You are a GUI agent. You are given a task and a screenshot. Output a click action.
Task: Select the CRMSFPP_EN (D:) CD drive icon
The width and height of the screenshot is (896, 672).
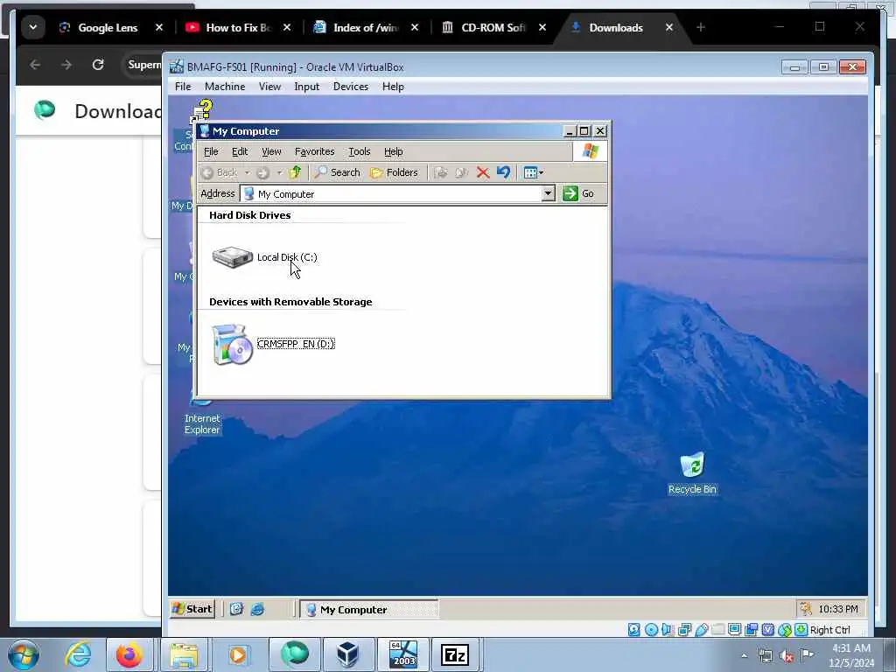(x=232, y=345)
